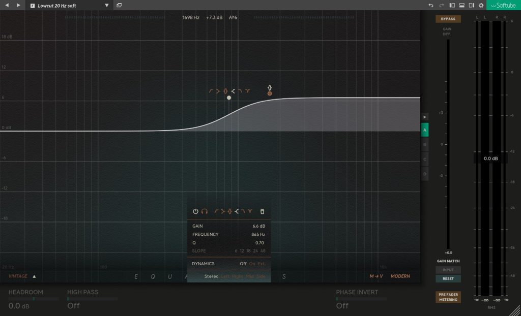Toggle the bottom panel layout icon
The height and width of the screenshot is (316, 521).
tap(461, 5)
